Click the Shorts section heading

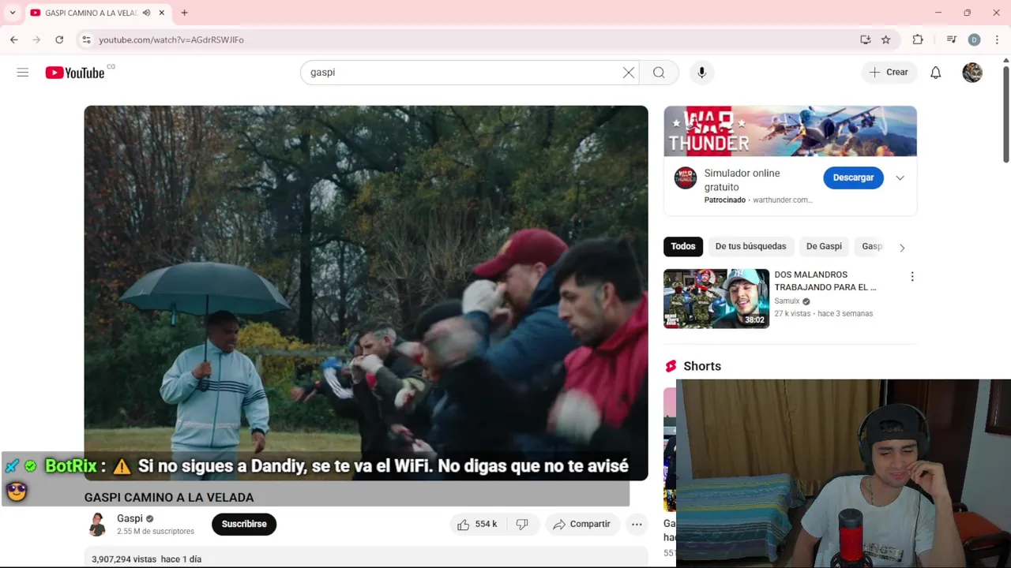[702, 366]
